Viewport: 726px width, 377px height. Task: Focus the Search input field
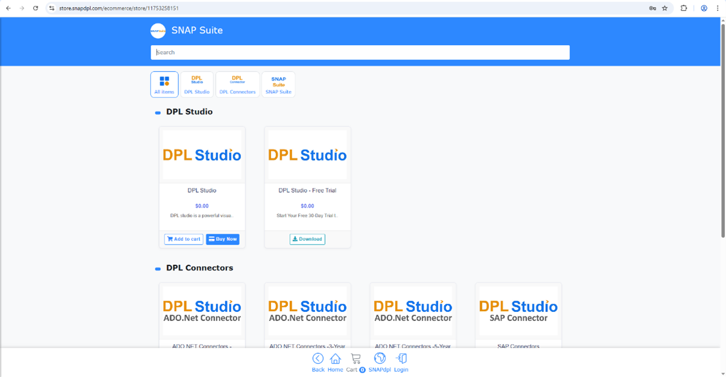(x=360, y=52)
